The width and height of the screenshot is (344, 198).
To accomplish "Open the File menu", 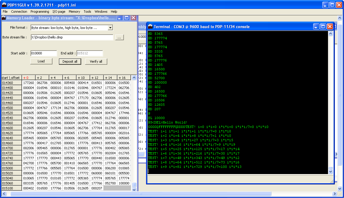I will click(x=5, y=12).
